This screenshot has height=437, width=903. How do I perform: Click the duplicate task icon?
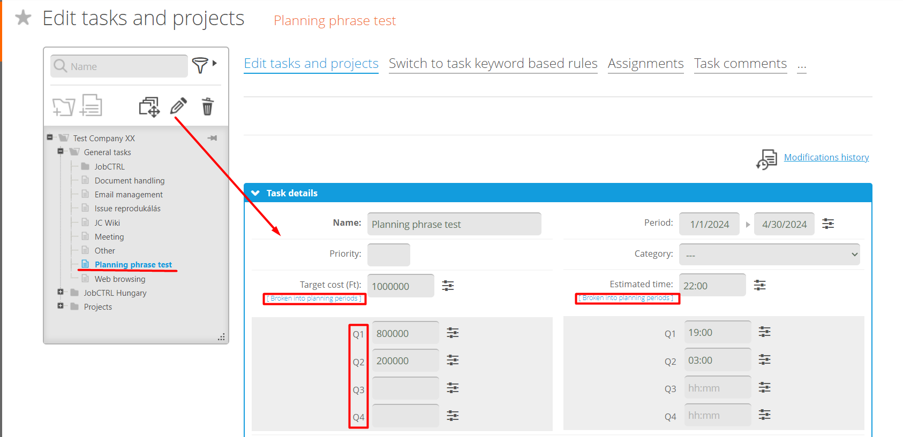(149, 106)
